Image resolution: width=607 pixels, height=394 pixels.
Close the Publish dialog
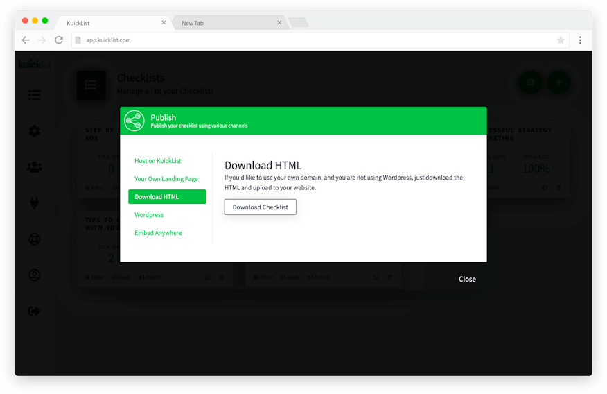click(467, 279)
